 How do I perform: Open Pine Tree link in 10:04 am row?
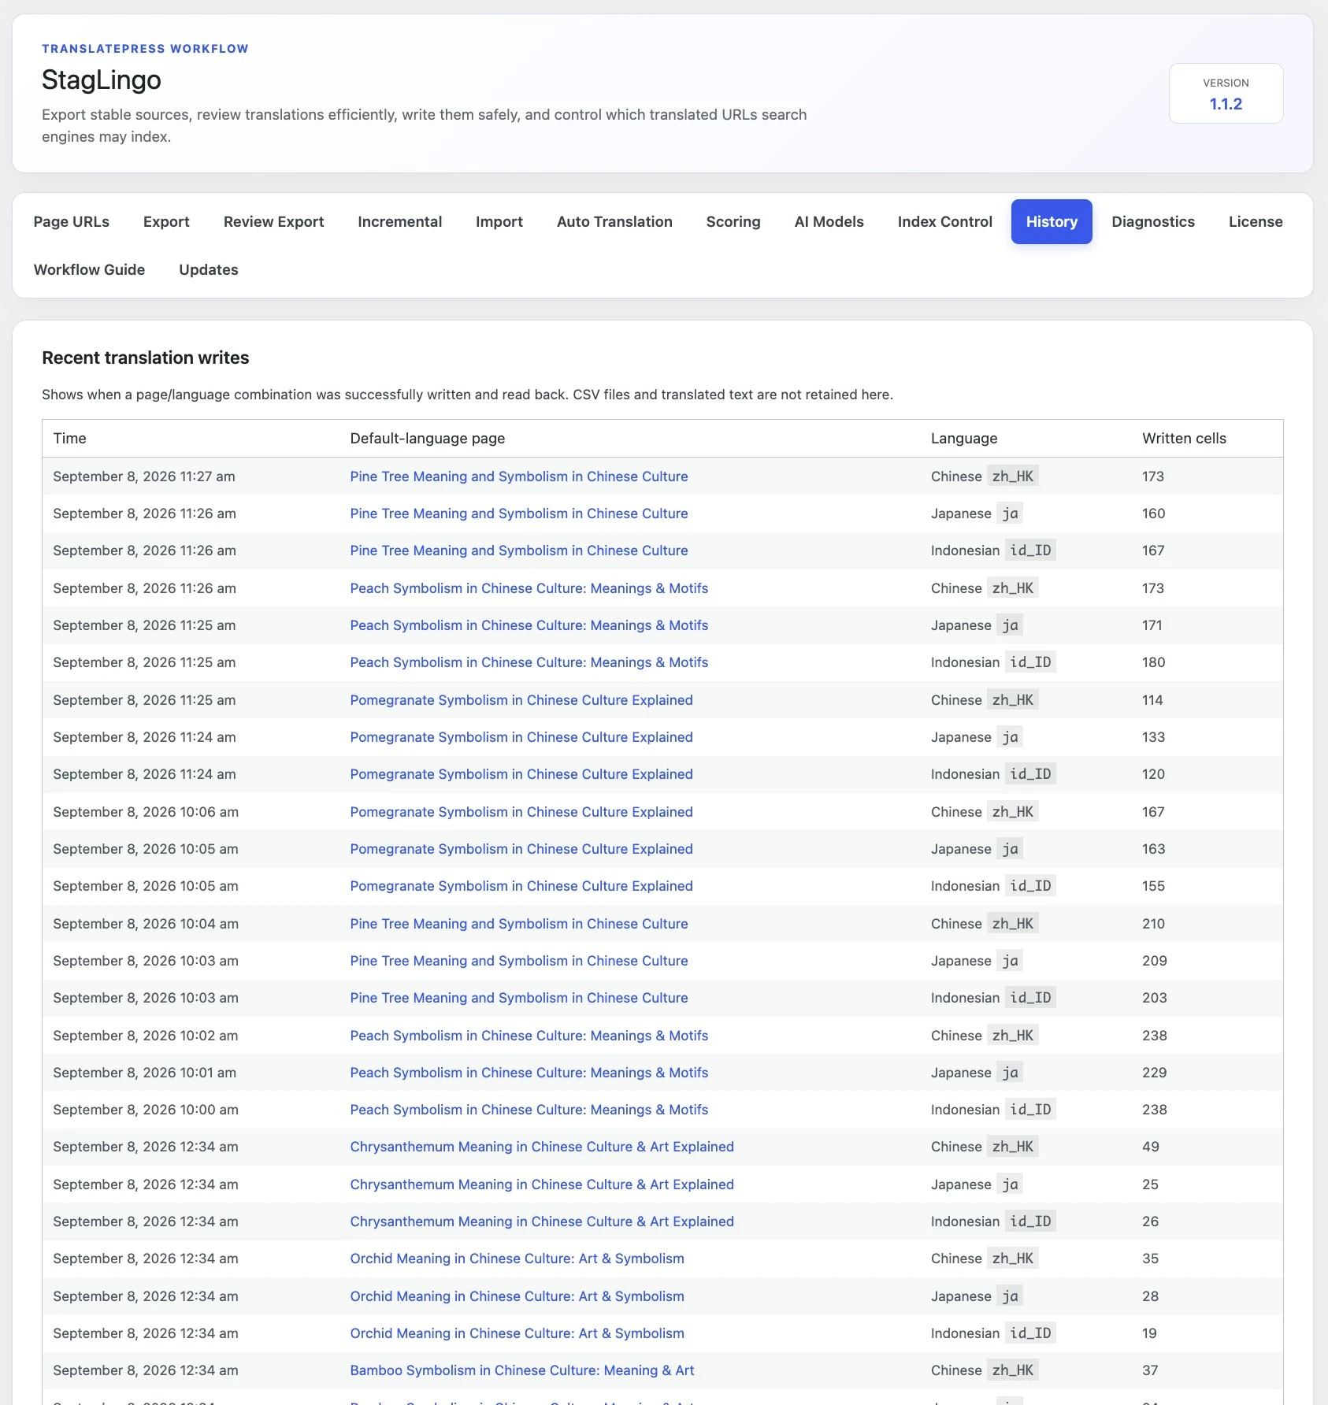pos(519,924)
